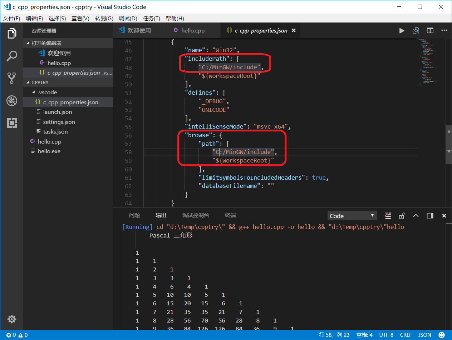The image size is (452, 340).
Task: Open the Search view in activity bar
Action: tap(12, 56)
